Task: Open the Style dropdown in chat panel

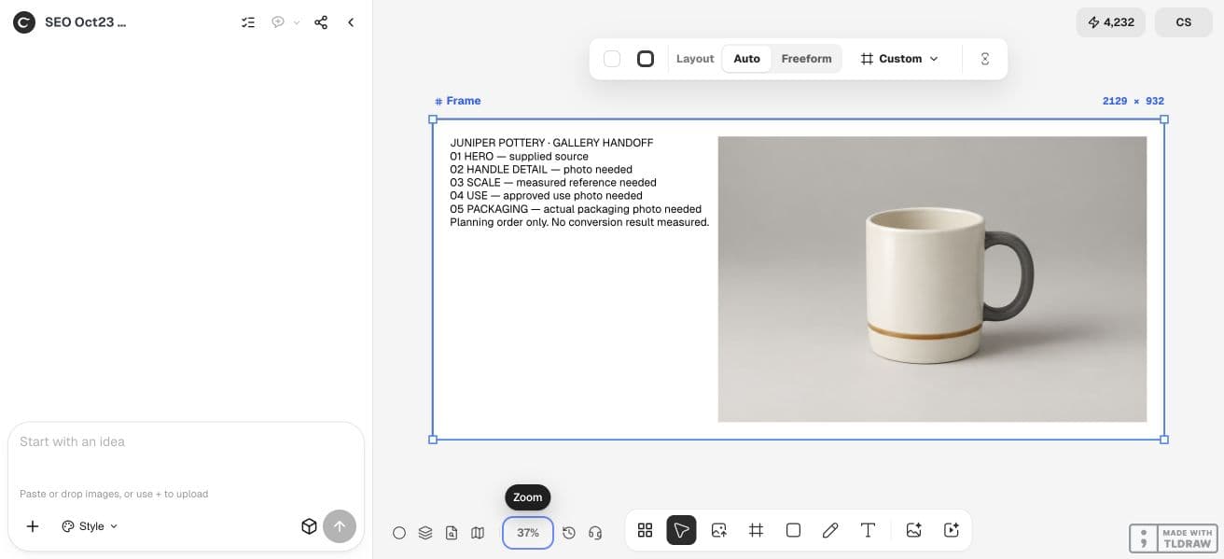Action: 90,526
